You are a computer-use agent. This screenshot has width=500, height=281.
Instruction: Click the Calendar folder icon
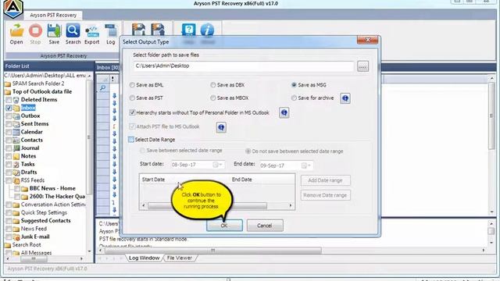point(16,132)
